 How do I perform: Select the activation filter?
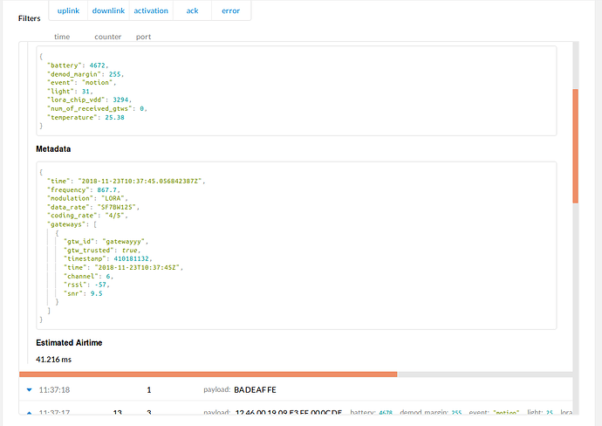tap(151, 10)
